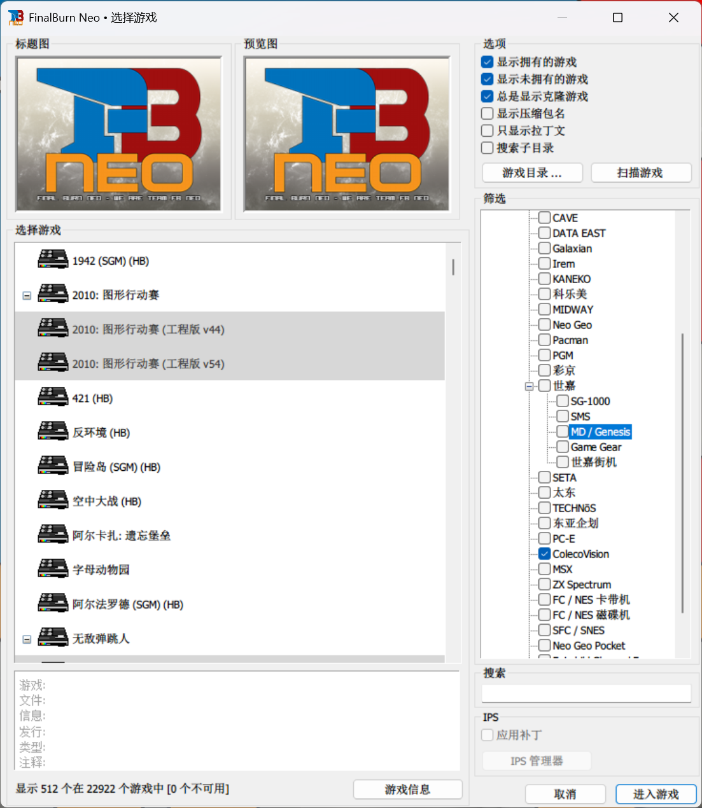Open 游戏信息 for the selected game
Image resolution: width=702 pixels, height=808 pixels.
(x=407, y=789)
